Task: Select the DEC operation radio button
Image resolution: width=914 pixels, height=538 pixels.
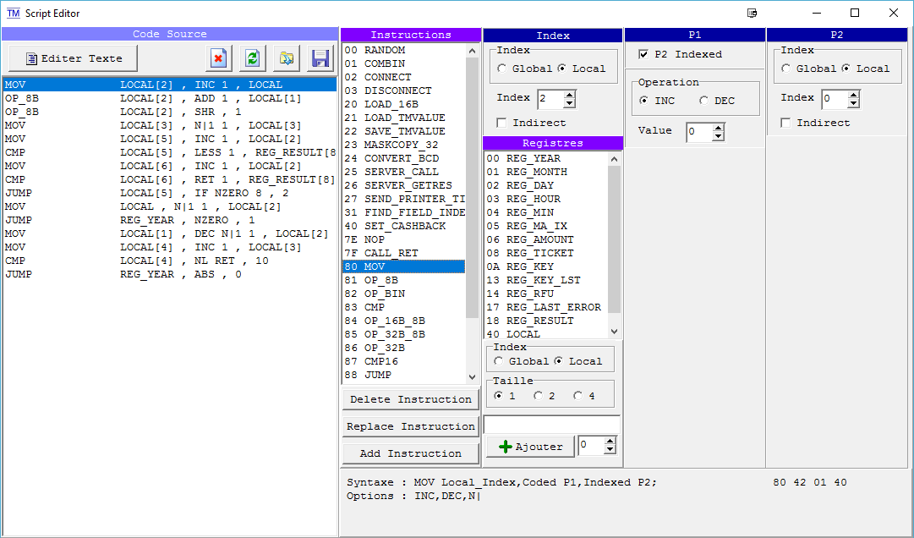Action: tap(704, 101)
